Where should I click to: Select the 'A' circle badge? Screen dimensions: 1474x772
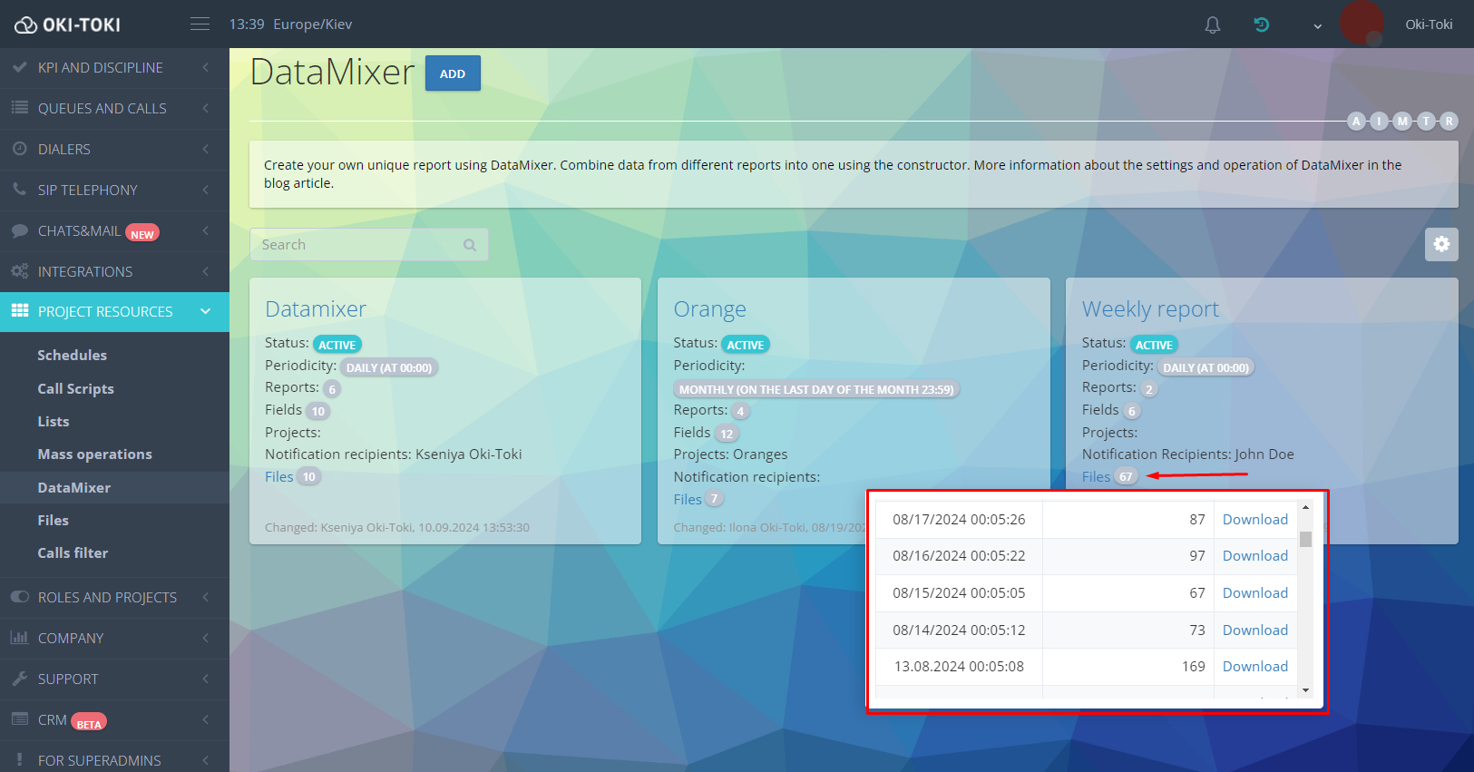pyautogui.click(x=1356, y=121)
